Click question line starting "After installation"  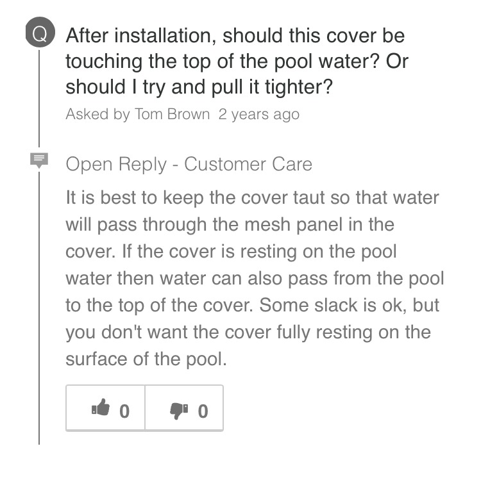click(235, 36)
